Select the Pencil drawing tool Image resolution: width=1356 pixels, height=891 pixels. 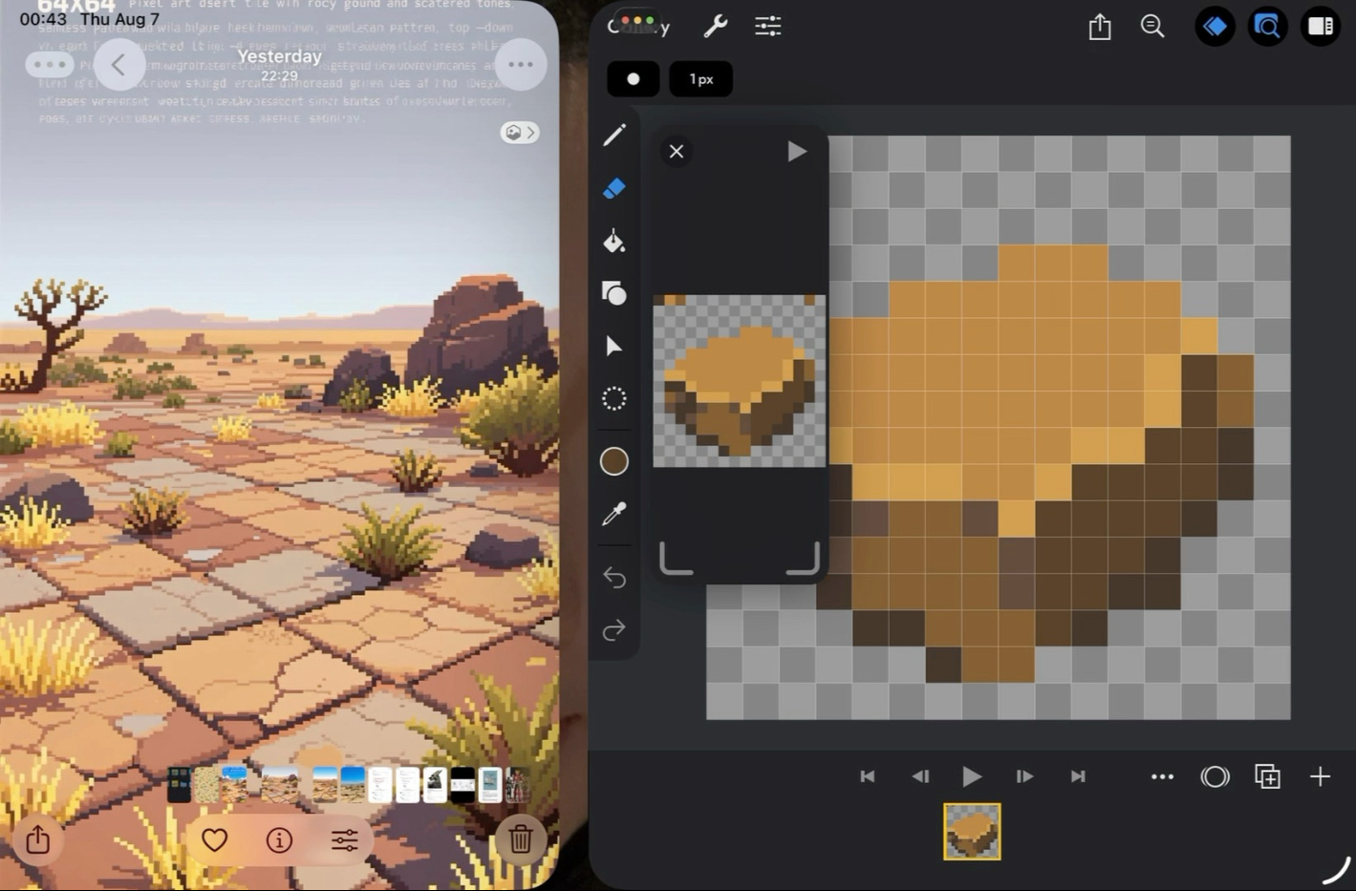click(614, 135)
